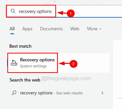Screen dimensions: 122x109
Task: Open the web results arrow chevron
Action: (102, 93)
